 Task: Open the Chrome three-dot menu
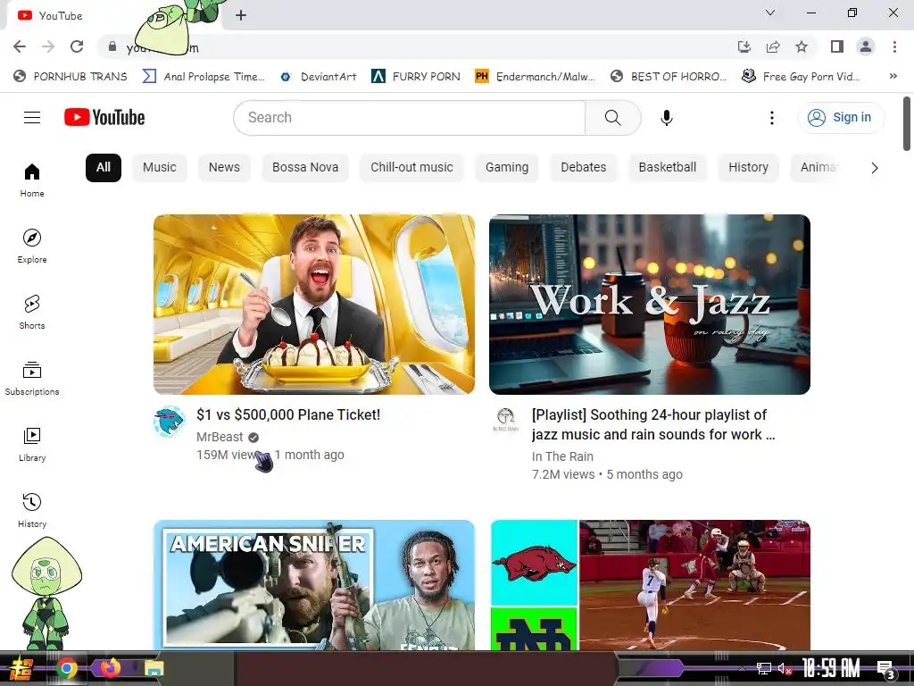(x=894, y=46)
